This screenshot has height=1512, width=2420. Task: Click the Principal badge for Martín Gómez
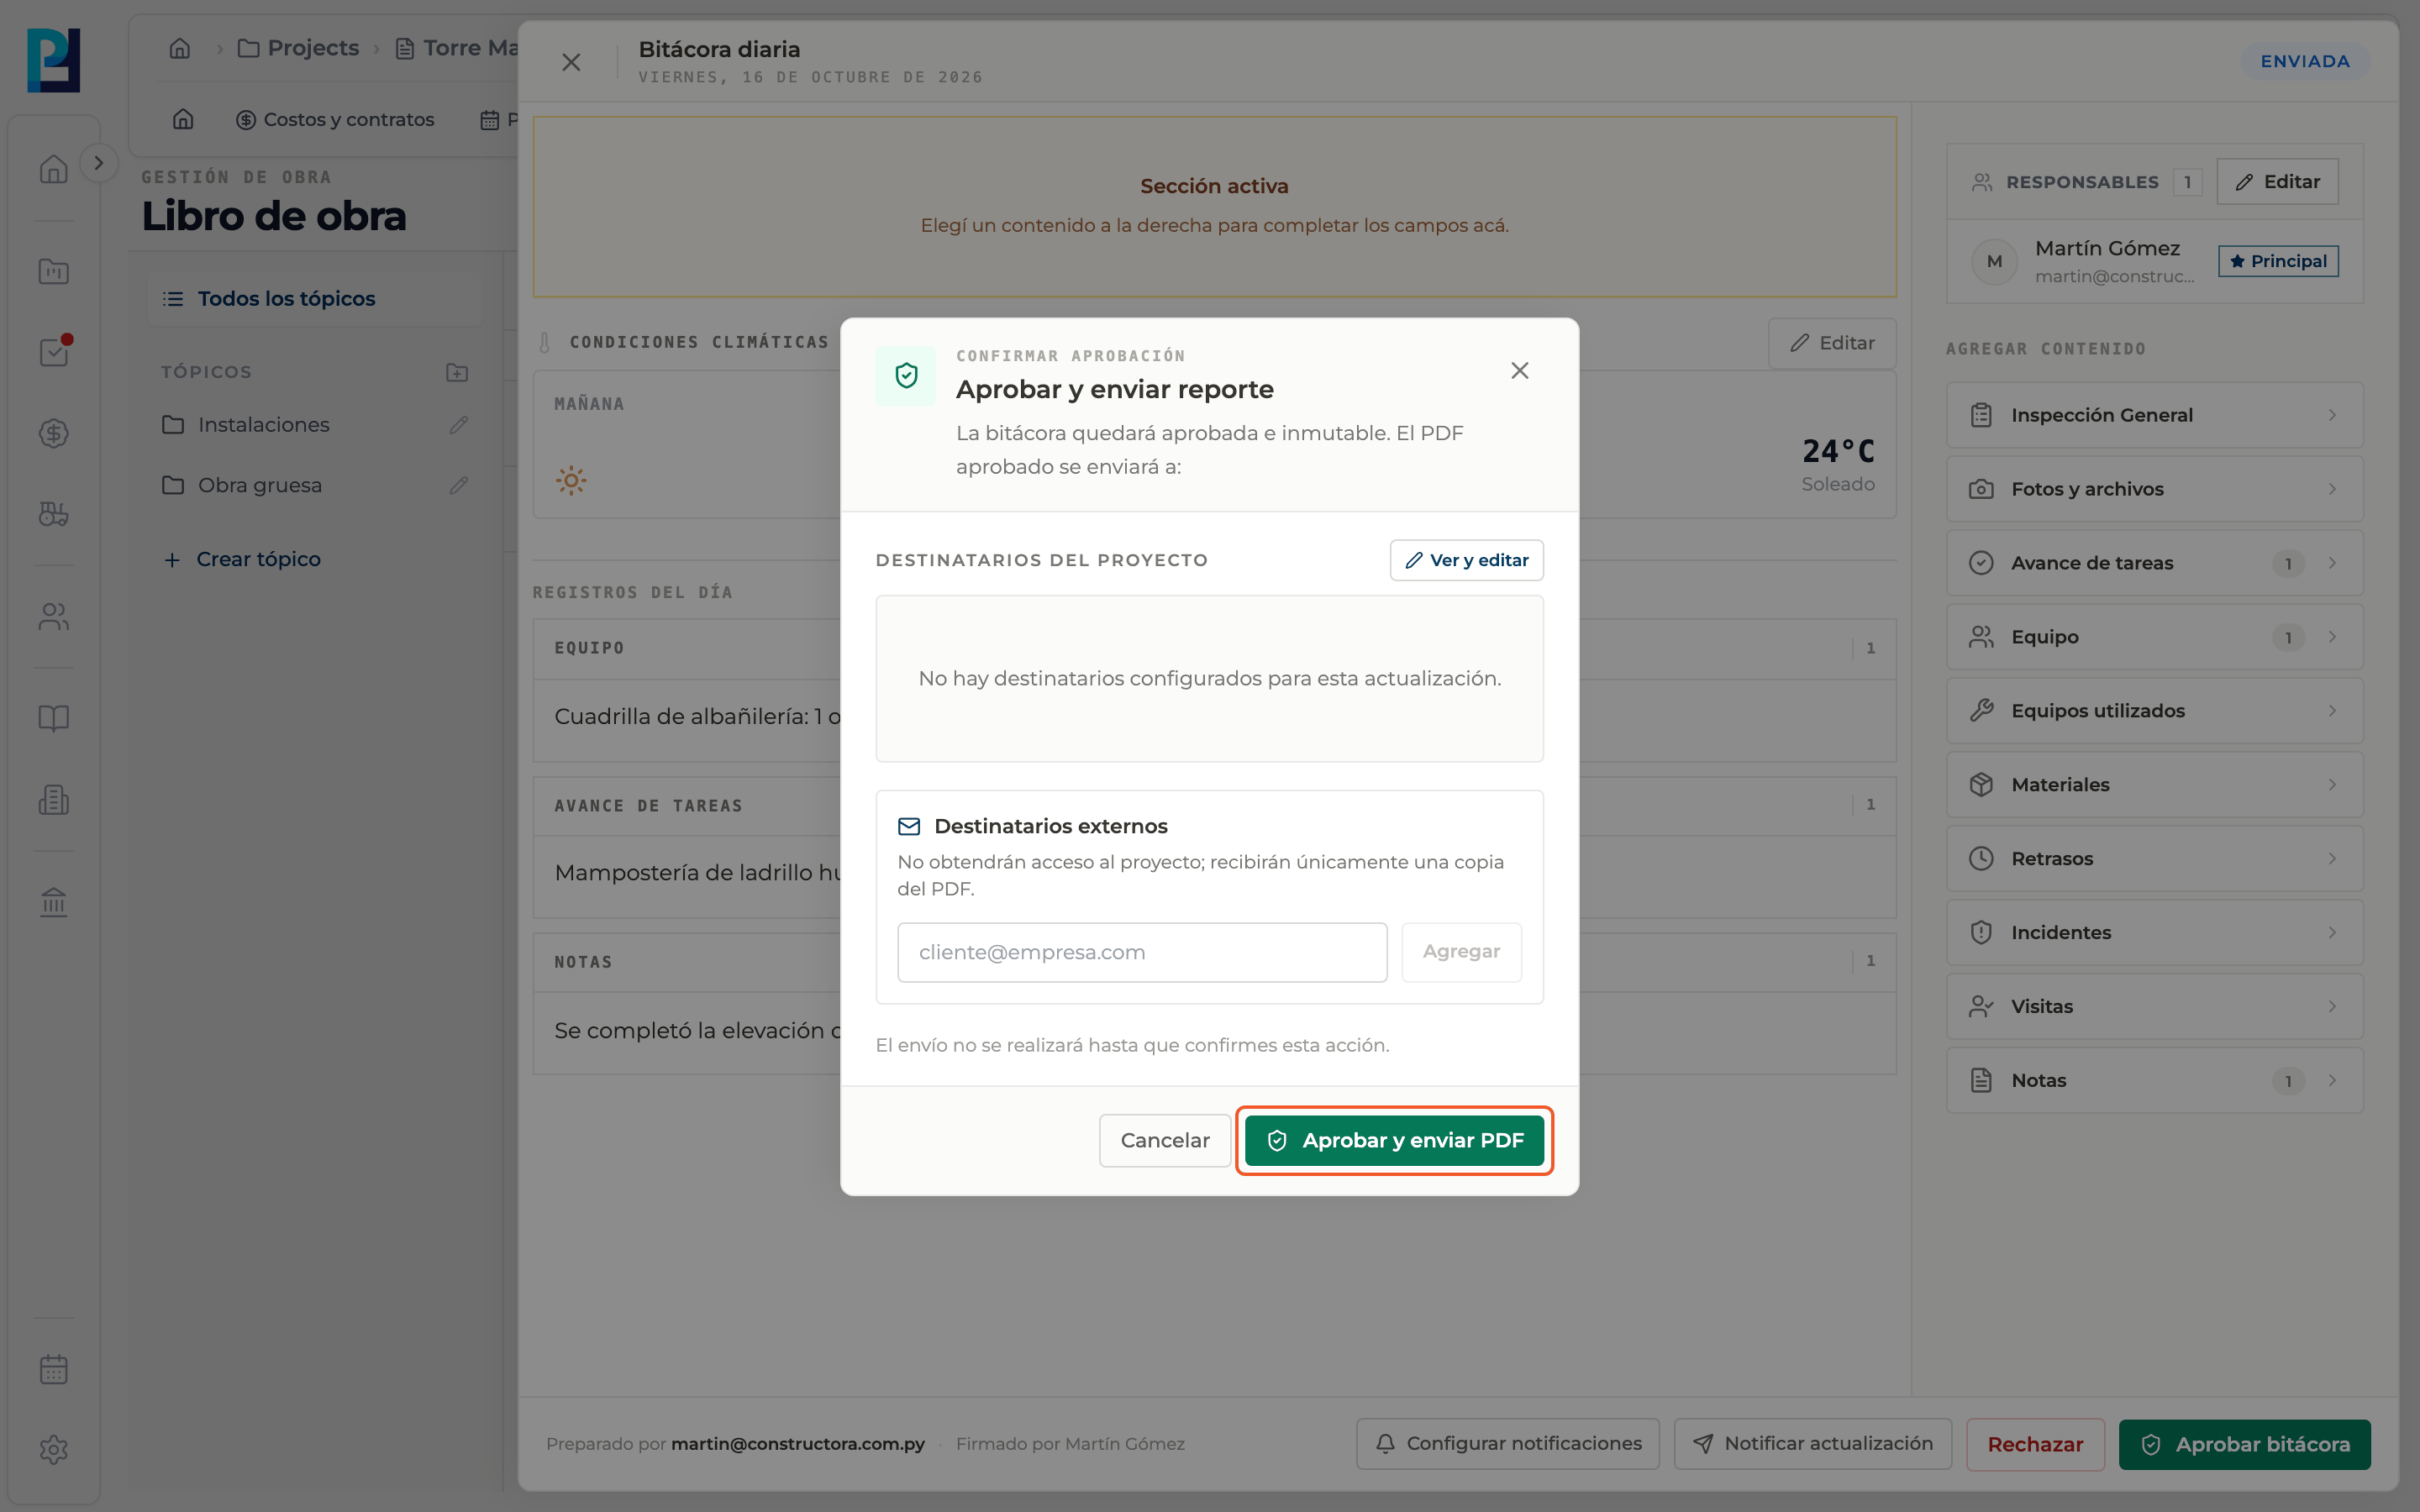pyautogui.click(x=2277, y=261)
